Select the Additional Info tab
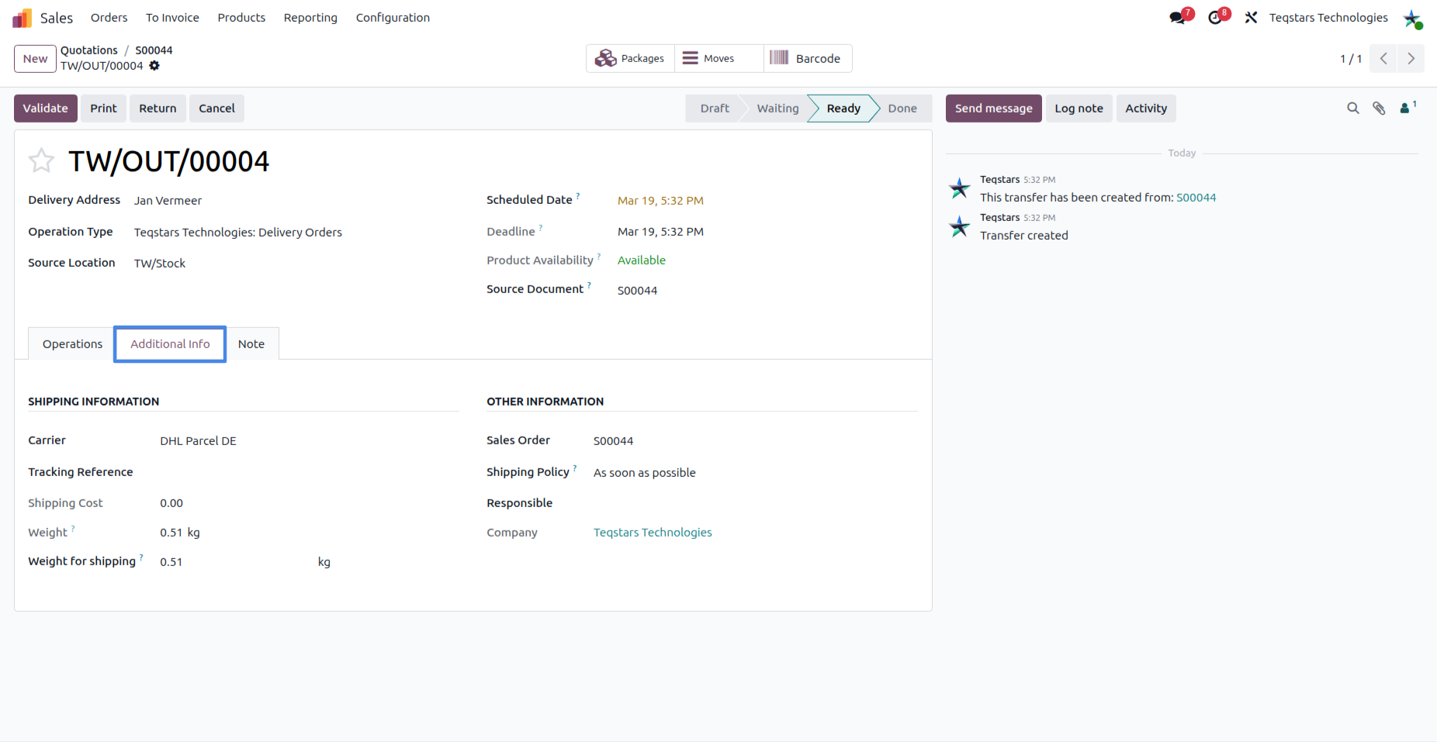The height and width of the screenshot is (742, 1437). tap(170, 344)
